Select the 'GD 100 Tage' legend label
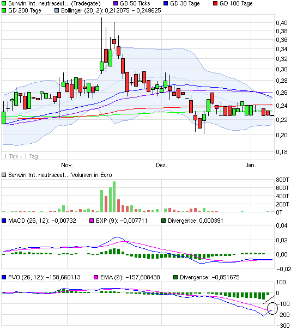Image resolution: width=297 pixels, height=330 pixels. pos(236,3)
